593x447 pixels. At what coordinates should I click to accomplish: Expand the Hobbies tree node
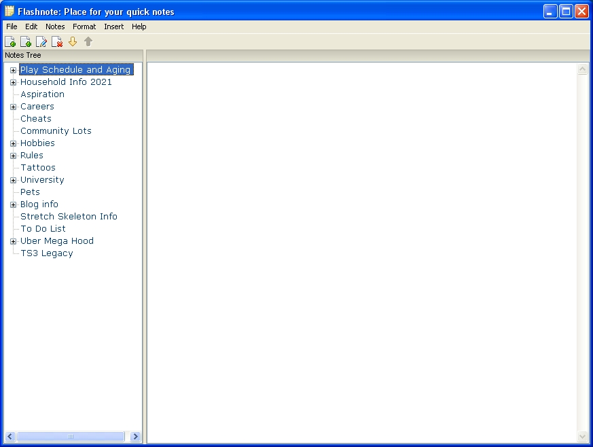pos(13,143)
